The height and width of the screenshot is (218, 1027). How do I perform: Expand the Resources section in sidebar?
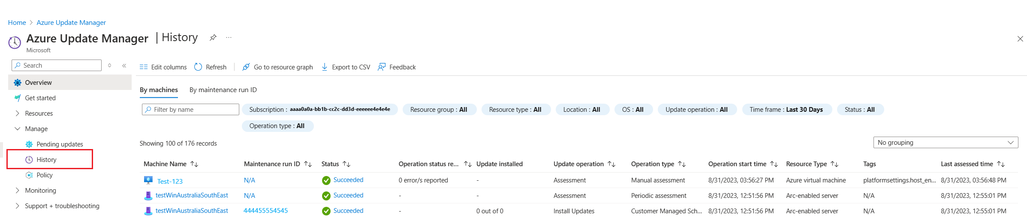[x=18, y=113]
